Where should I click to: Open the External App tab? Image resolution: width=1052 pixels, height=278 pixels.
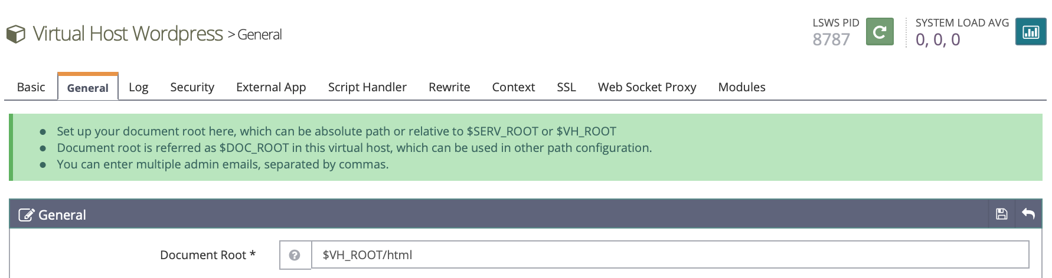pos(271,87)
